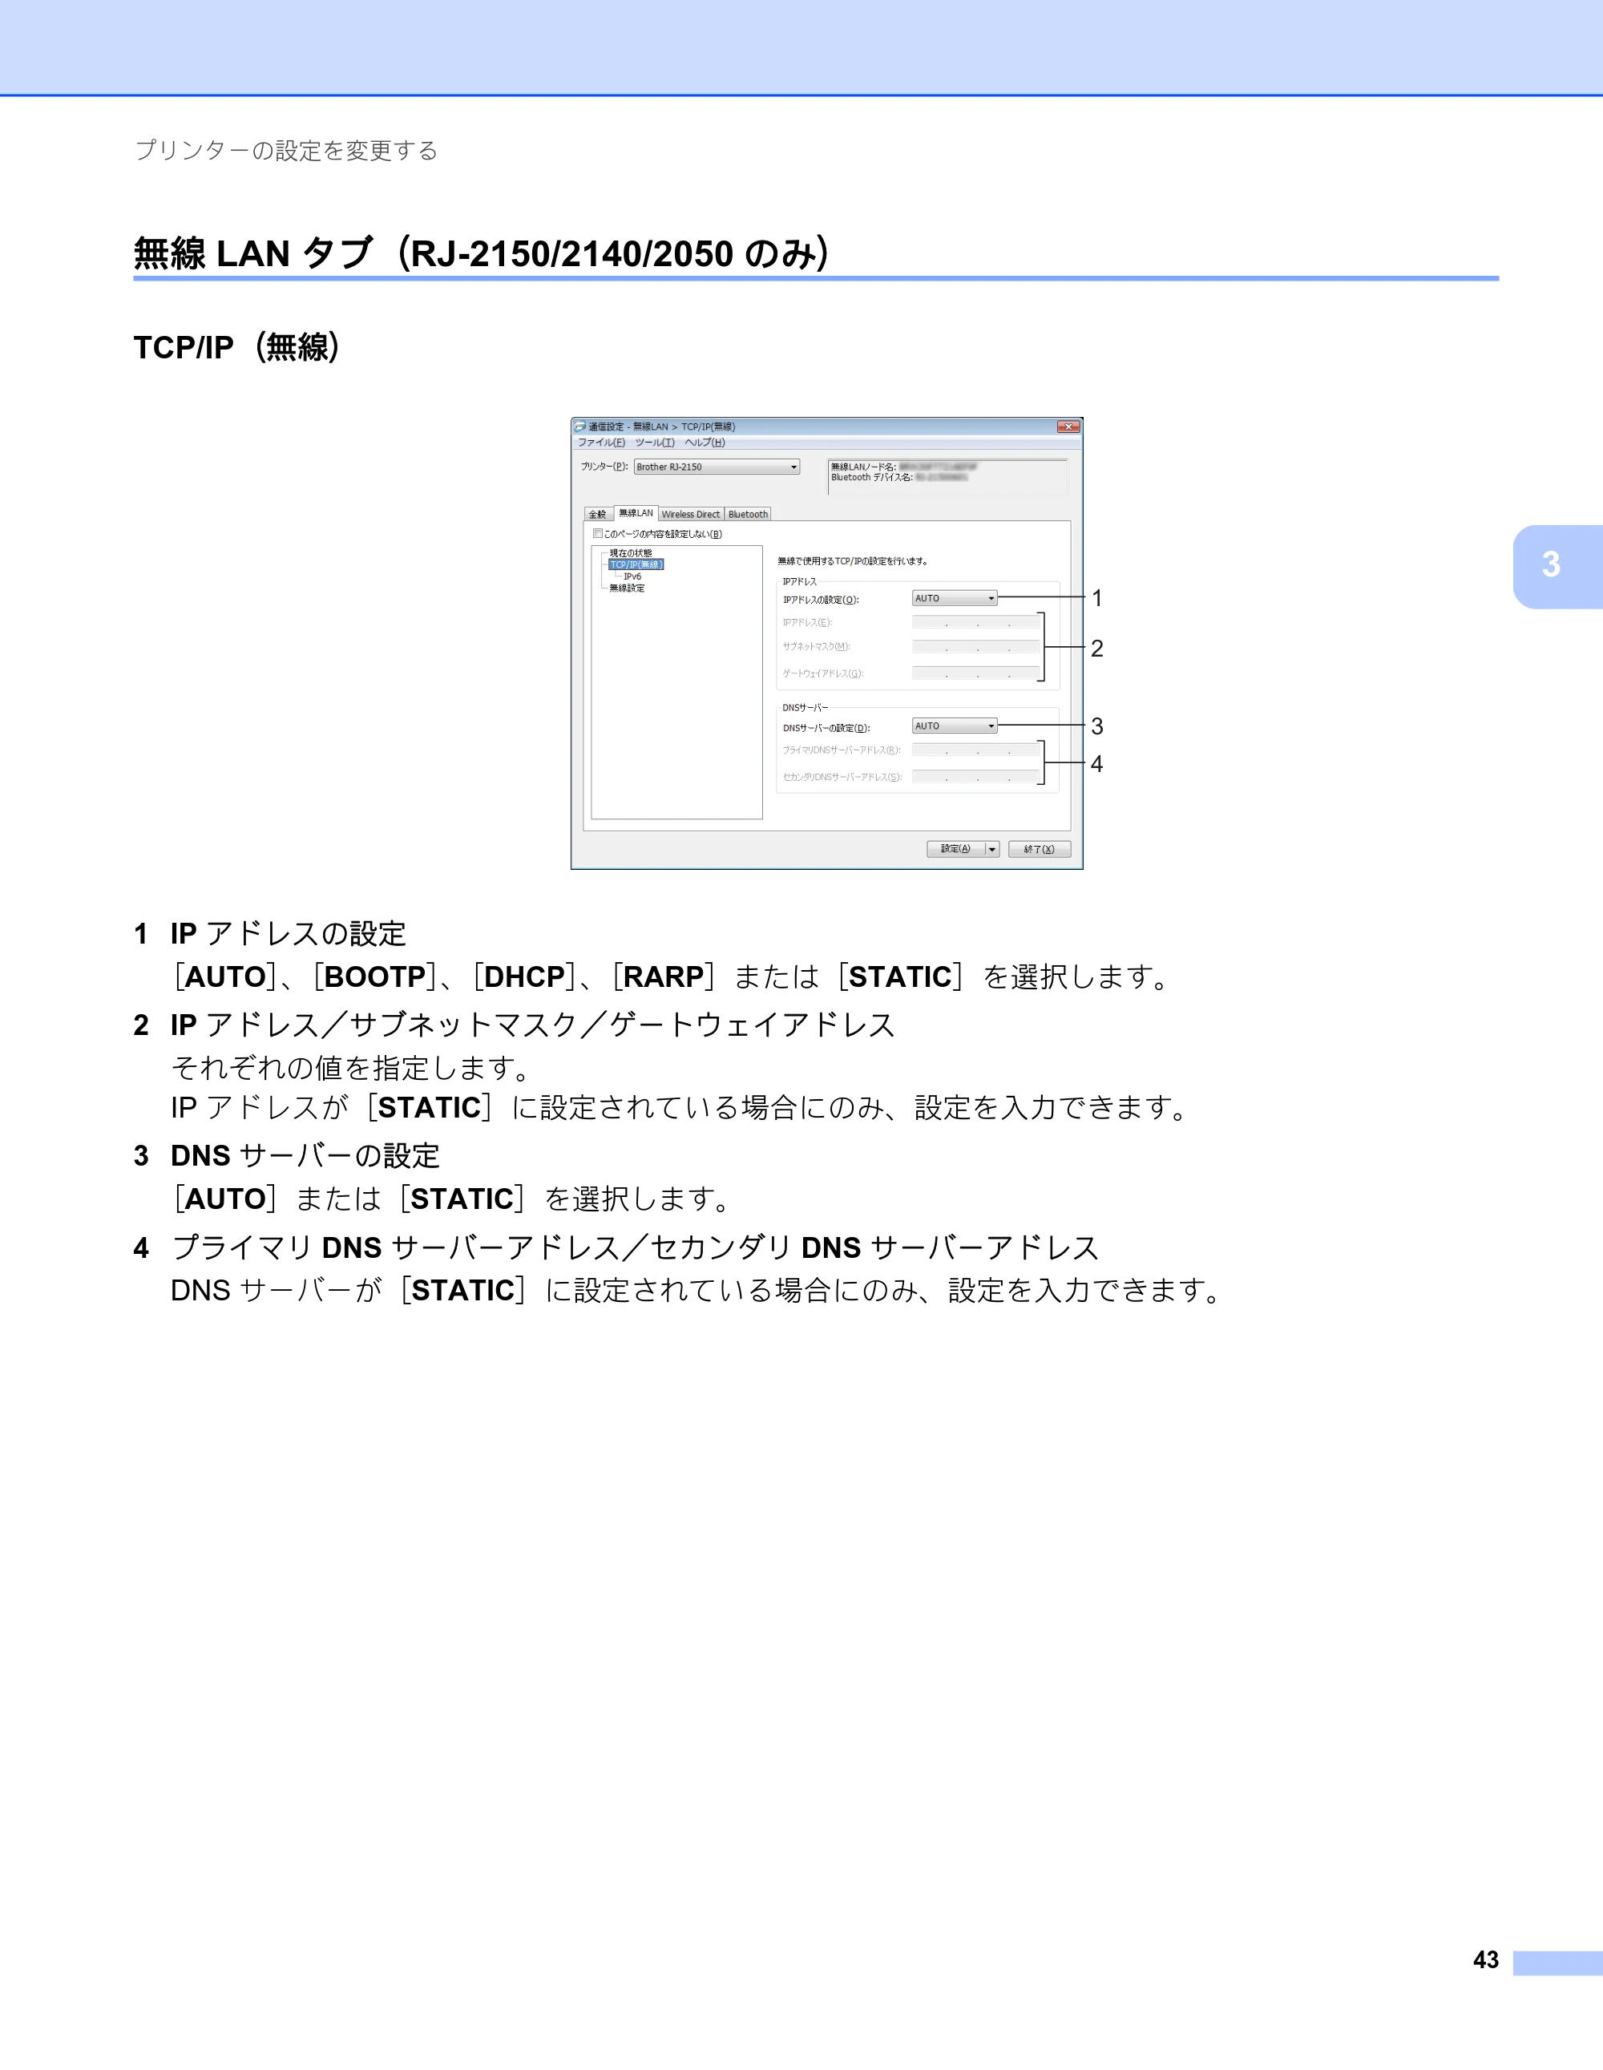This screenshot has width=1603, height=2070.
Task: Click the description 無線で使用するTCP/IPの設定を行います
Action: coord(853,561)
